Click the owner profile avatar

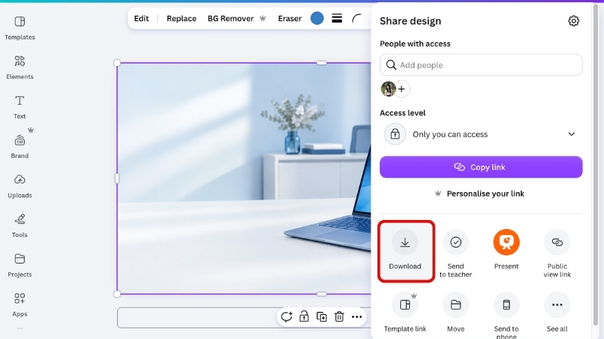388,89
